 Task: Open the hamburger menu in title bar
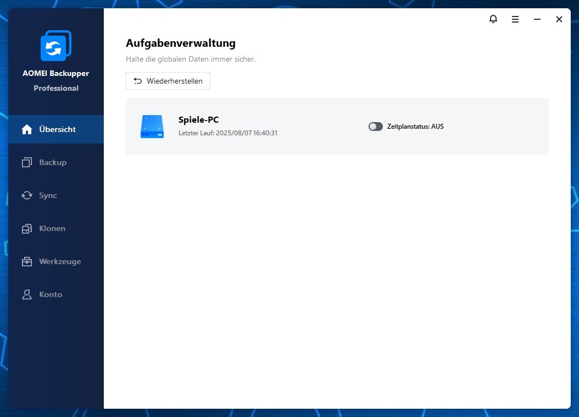click(x=515, y=19)
